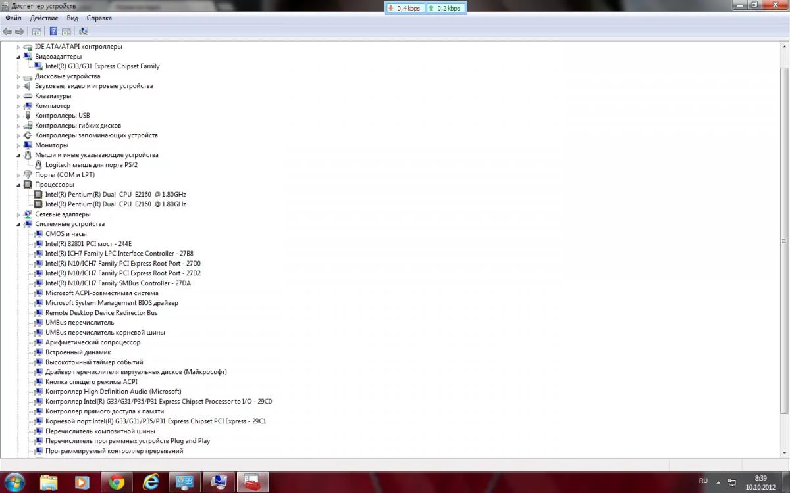Screen dimensions: 790x493
Task: Click the Клавиатуры keyboard icon
Action: point(28,96)
